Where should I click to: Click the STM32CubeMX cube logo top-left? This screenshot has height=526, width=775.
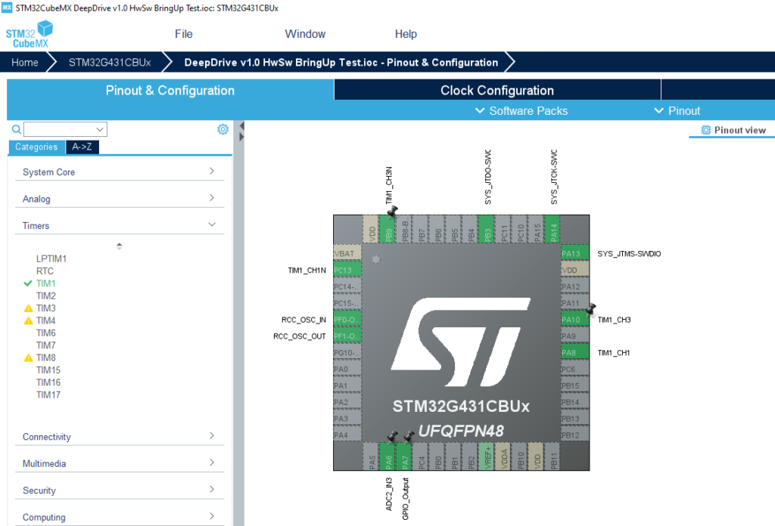click(x=29, y=33)
